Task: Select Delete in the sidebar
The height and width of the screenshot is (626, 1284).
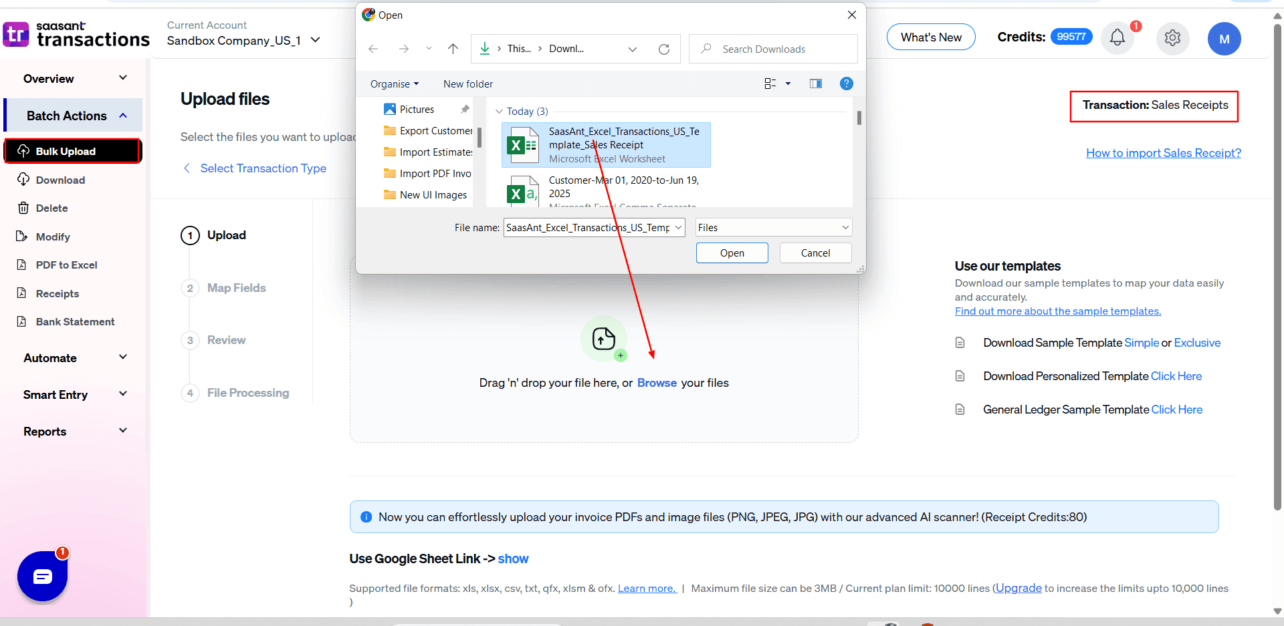Action: click(51, 208)
